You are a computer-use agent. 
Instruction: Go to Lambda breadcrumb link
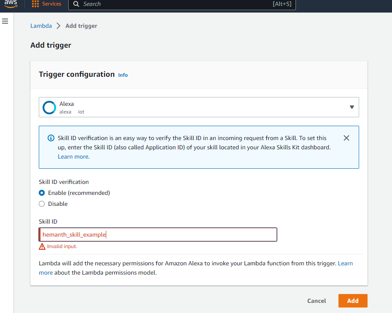click(x=41, y=26)
